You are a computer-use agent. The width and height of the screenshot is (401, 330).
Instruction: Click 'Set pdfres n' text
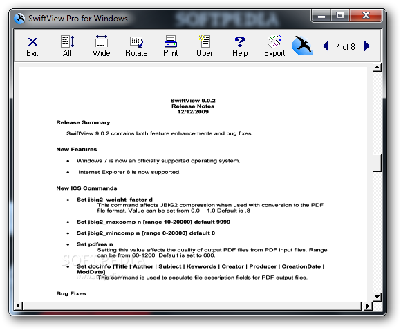coord(95,244)
